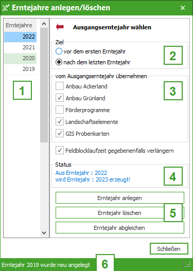Click the Erntejahre column header

[21, 25]
